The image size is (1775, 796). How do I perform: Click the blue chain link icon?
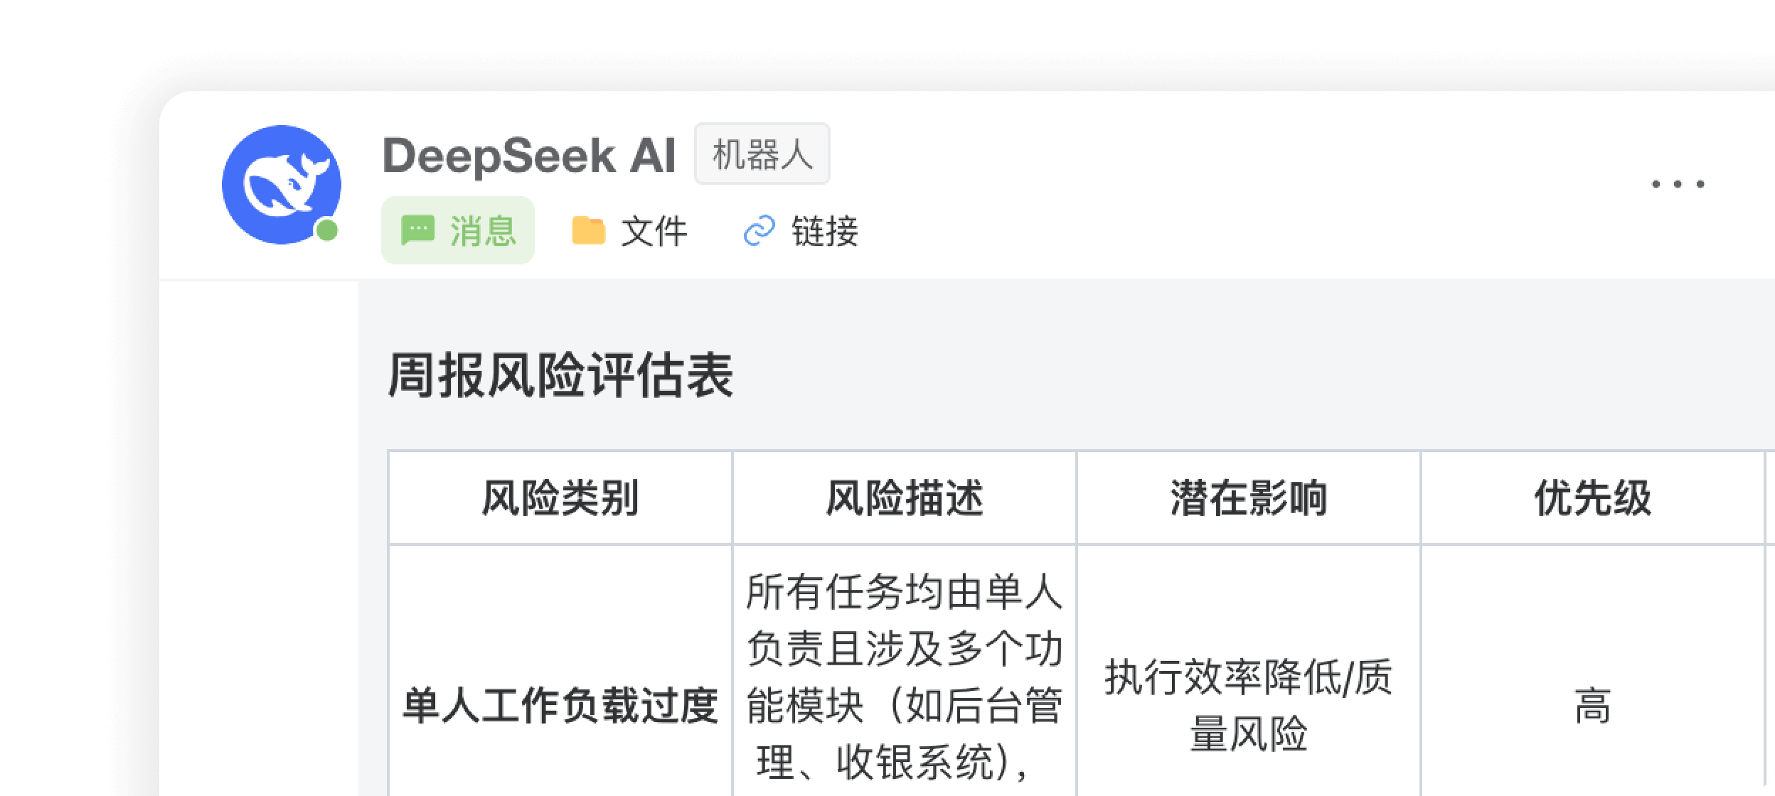[x=759, y=231]
